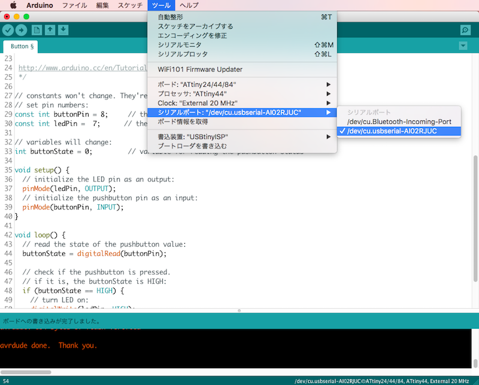Open the スケッチ menu

pos(130,5)
